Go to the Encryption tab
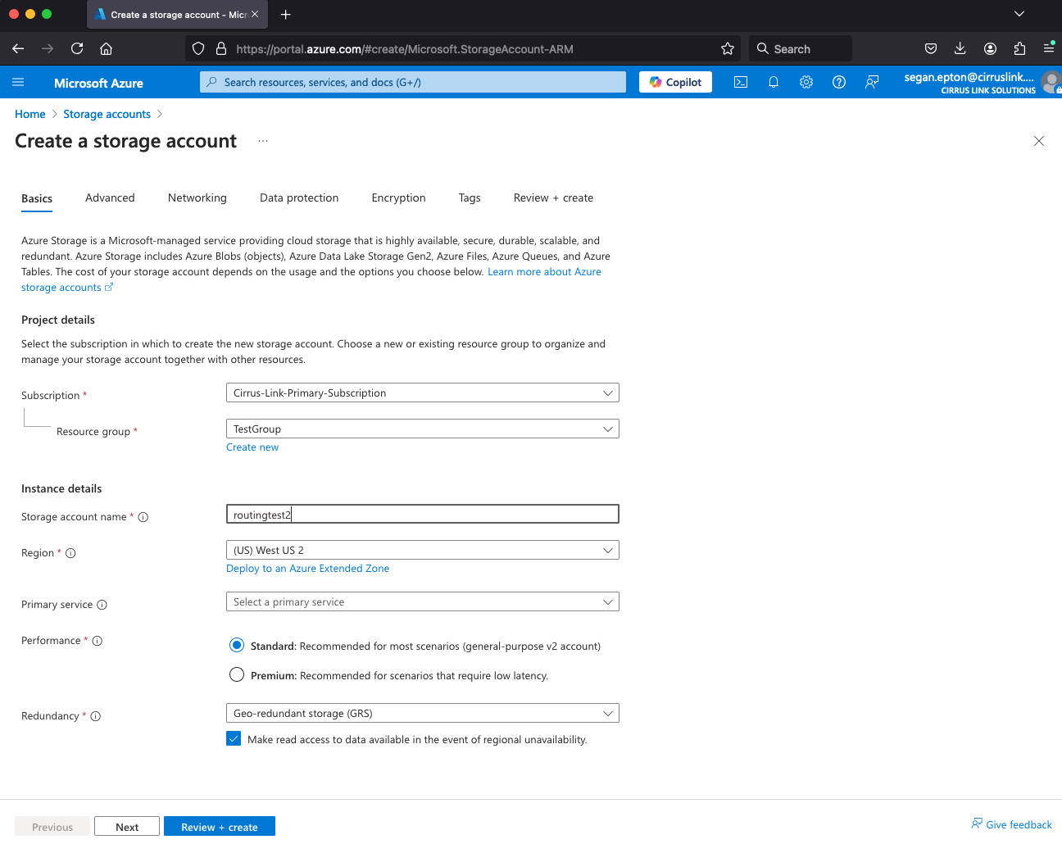 click(x=398, y=198)
